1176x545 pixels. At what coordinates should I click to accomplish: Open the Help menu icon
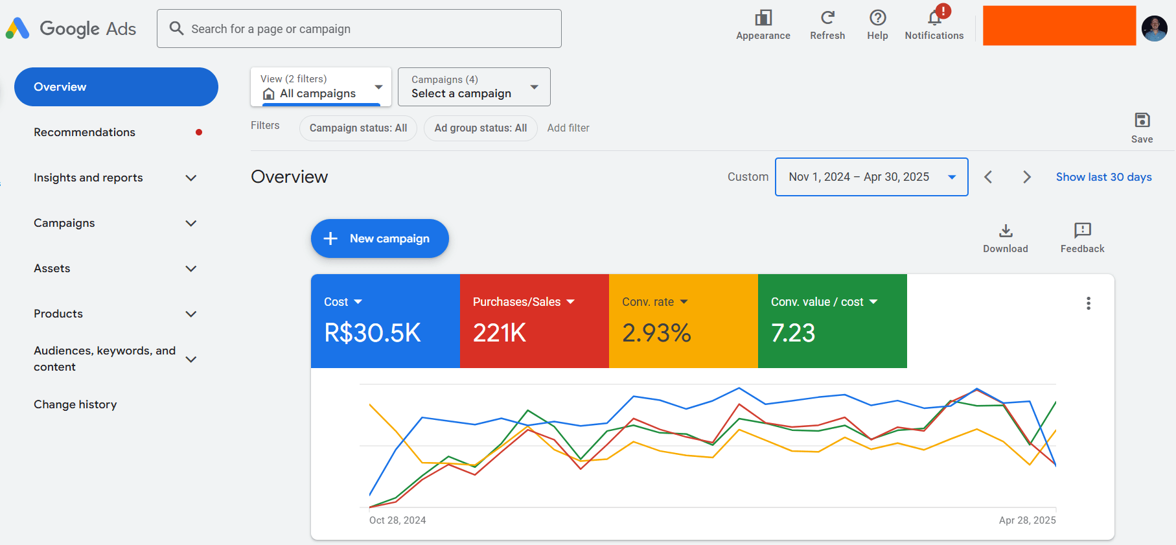point(877,18)
